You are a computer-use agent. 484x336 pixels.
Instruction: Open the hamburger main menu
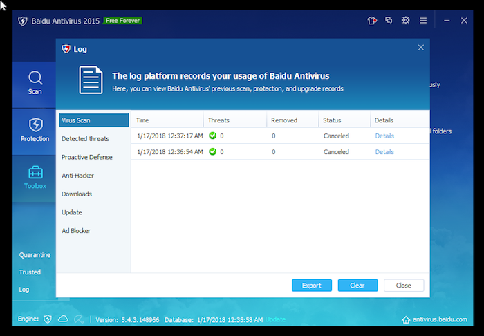pos(423,20)
